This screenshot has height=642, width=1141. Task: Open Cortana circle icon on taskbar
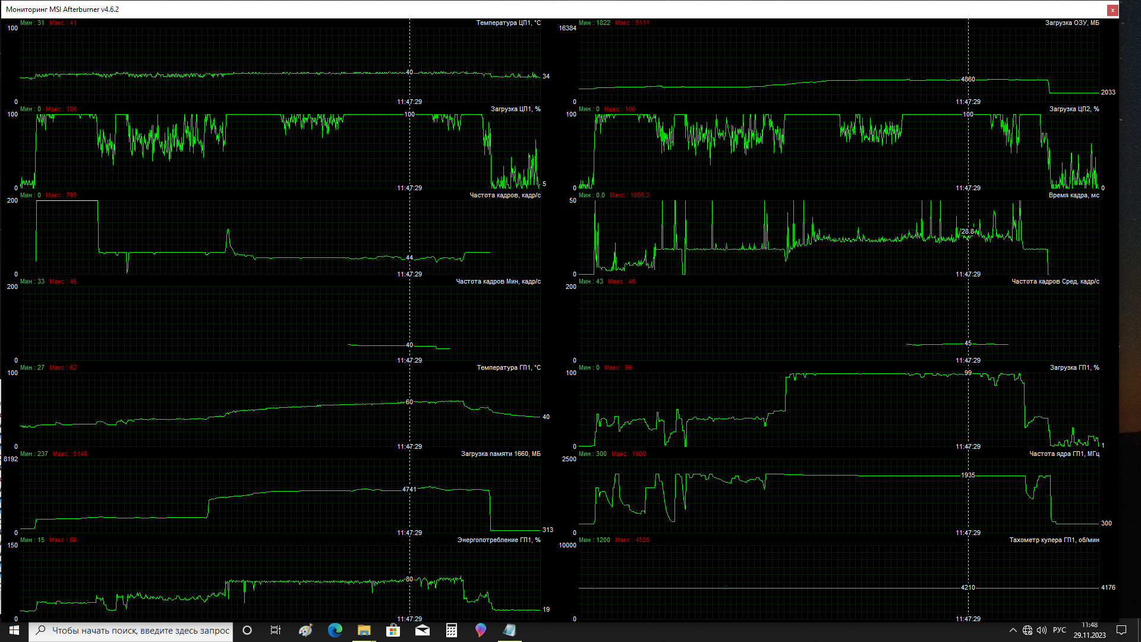[x=247, y=630]
